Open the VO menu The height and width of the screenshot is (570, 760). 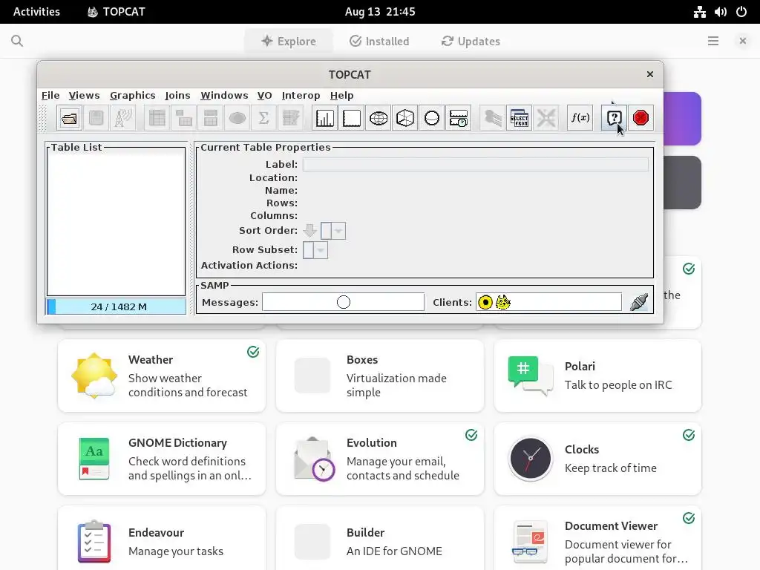point(265,96)
